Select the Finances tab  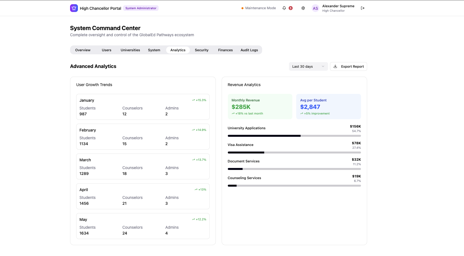click(225, 50)
